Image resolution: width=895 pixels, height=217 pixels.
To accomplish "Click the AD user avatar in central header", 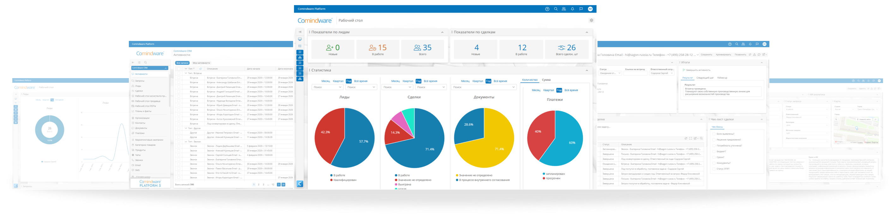I will point(590,9).
